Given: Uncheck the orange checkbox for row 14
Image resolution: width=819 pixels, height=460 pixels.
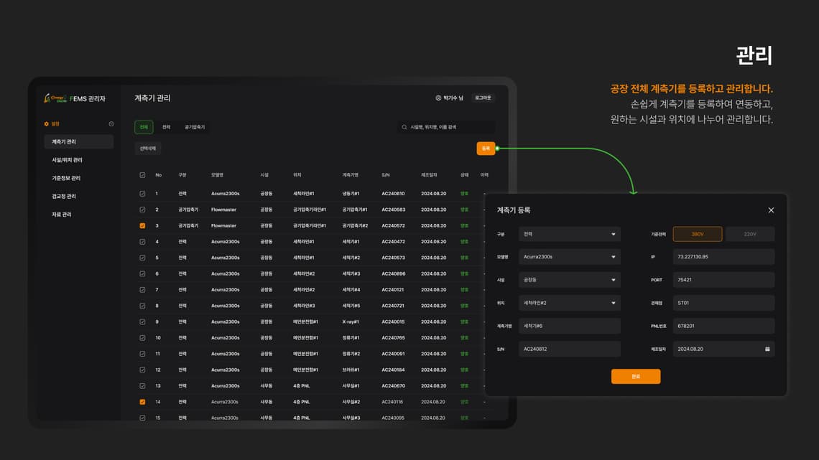Looking at the screenshot, I should (142, 402).
